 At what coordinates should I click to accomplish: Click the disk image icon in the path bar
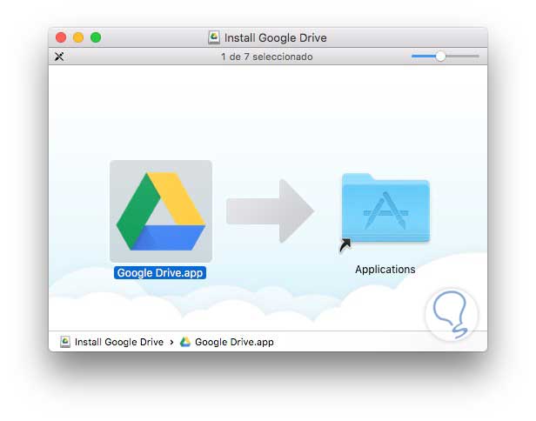click(65, 342)
